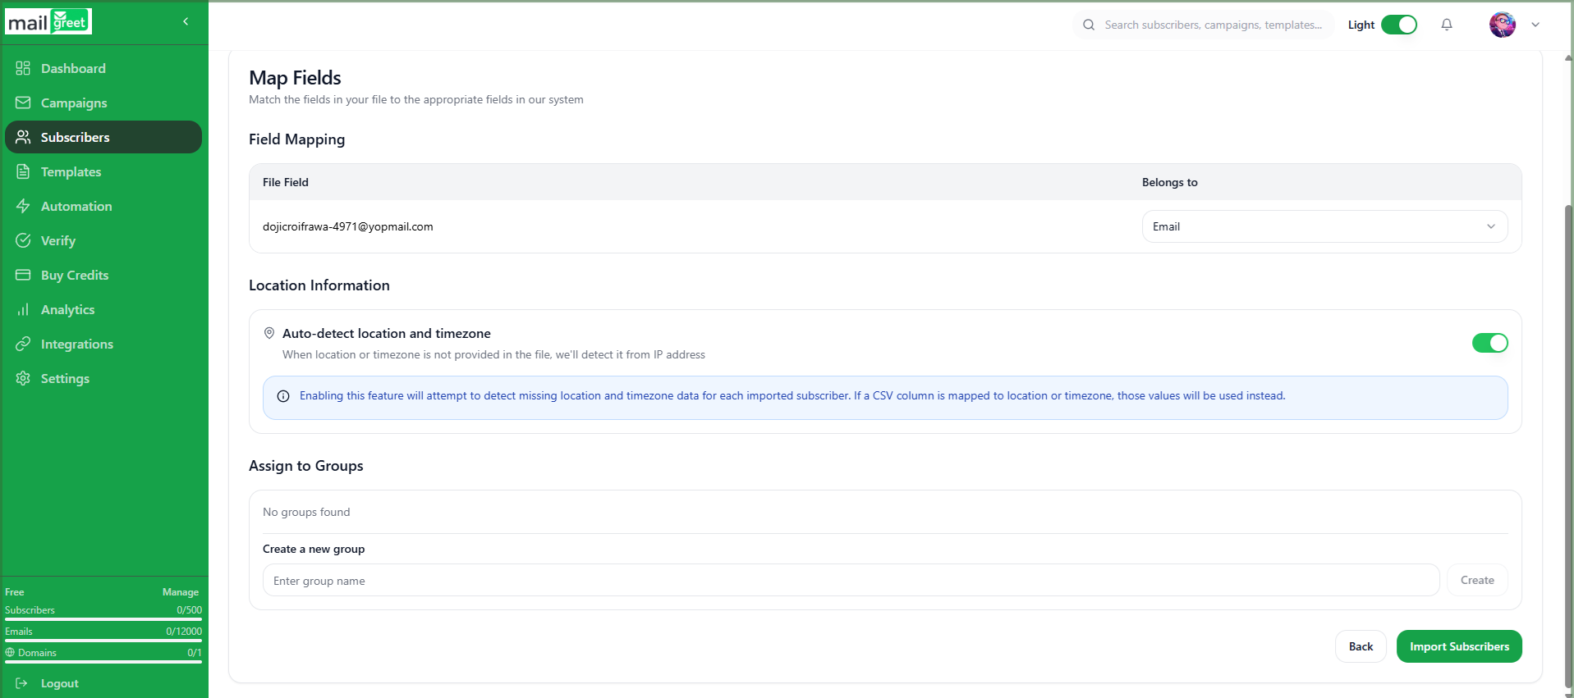Image resolution: width=1574 pixels, height=698 pixels.
Task: Open the Verify page
Action: (x=103, y=240)
